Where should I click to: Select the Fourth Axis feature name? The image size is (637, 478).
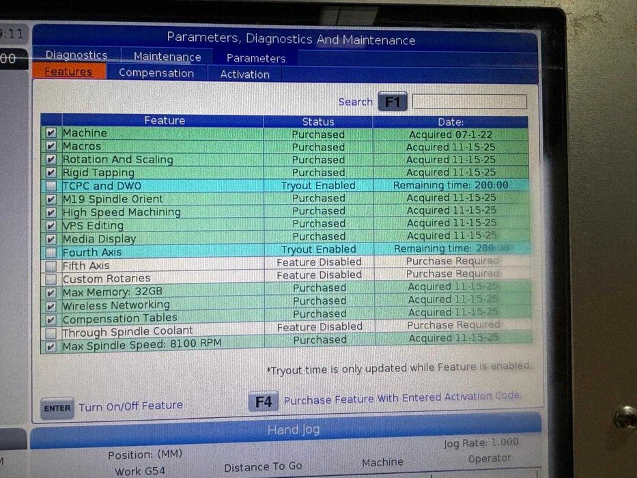pos(92,253)
